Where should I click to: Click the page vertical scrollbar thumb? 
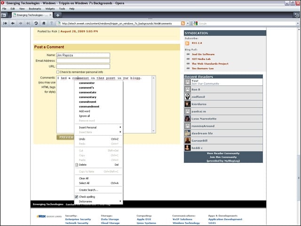click(x=299, y=178)
